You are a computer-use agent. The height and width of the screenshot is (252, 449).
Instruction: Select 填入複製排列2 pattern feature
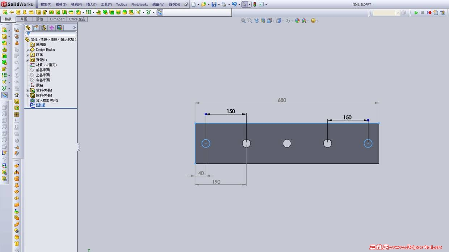tap(47, 100)
